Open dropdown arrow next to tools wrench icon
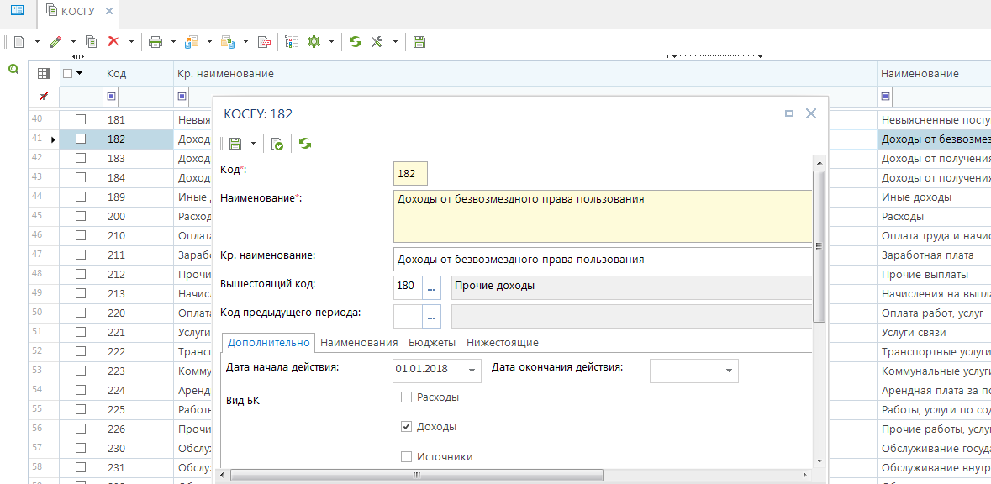The image size is (991, 484). (x=396, y=42)
